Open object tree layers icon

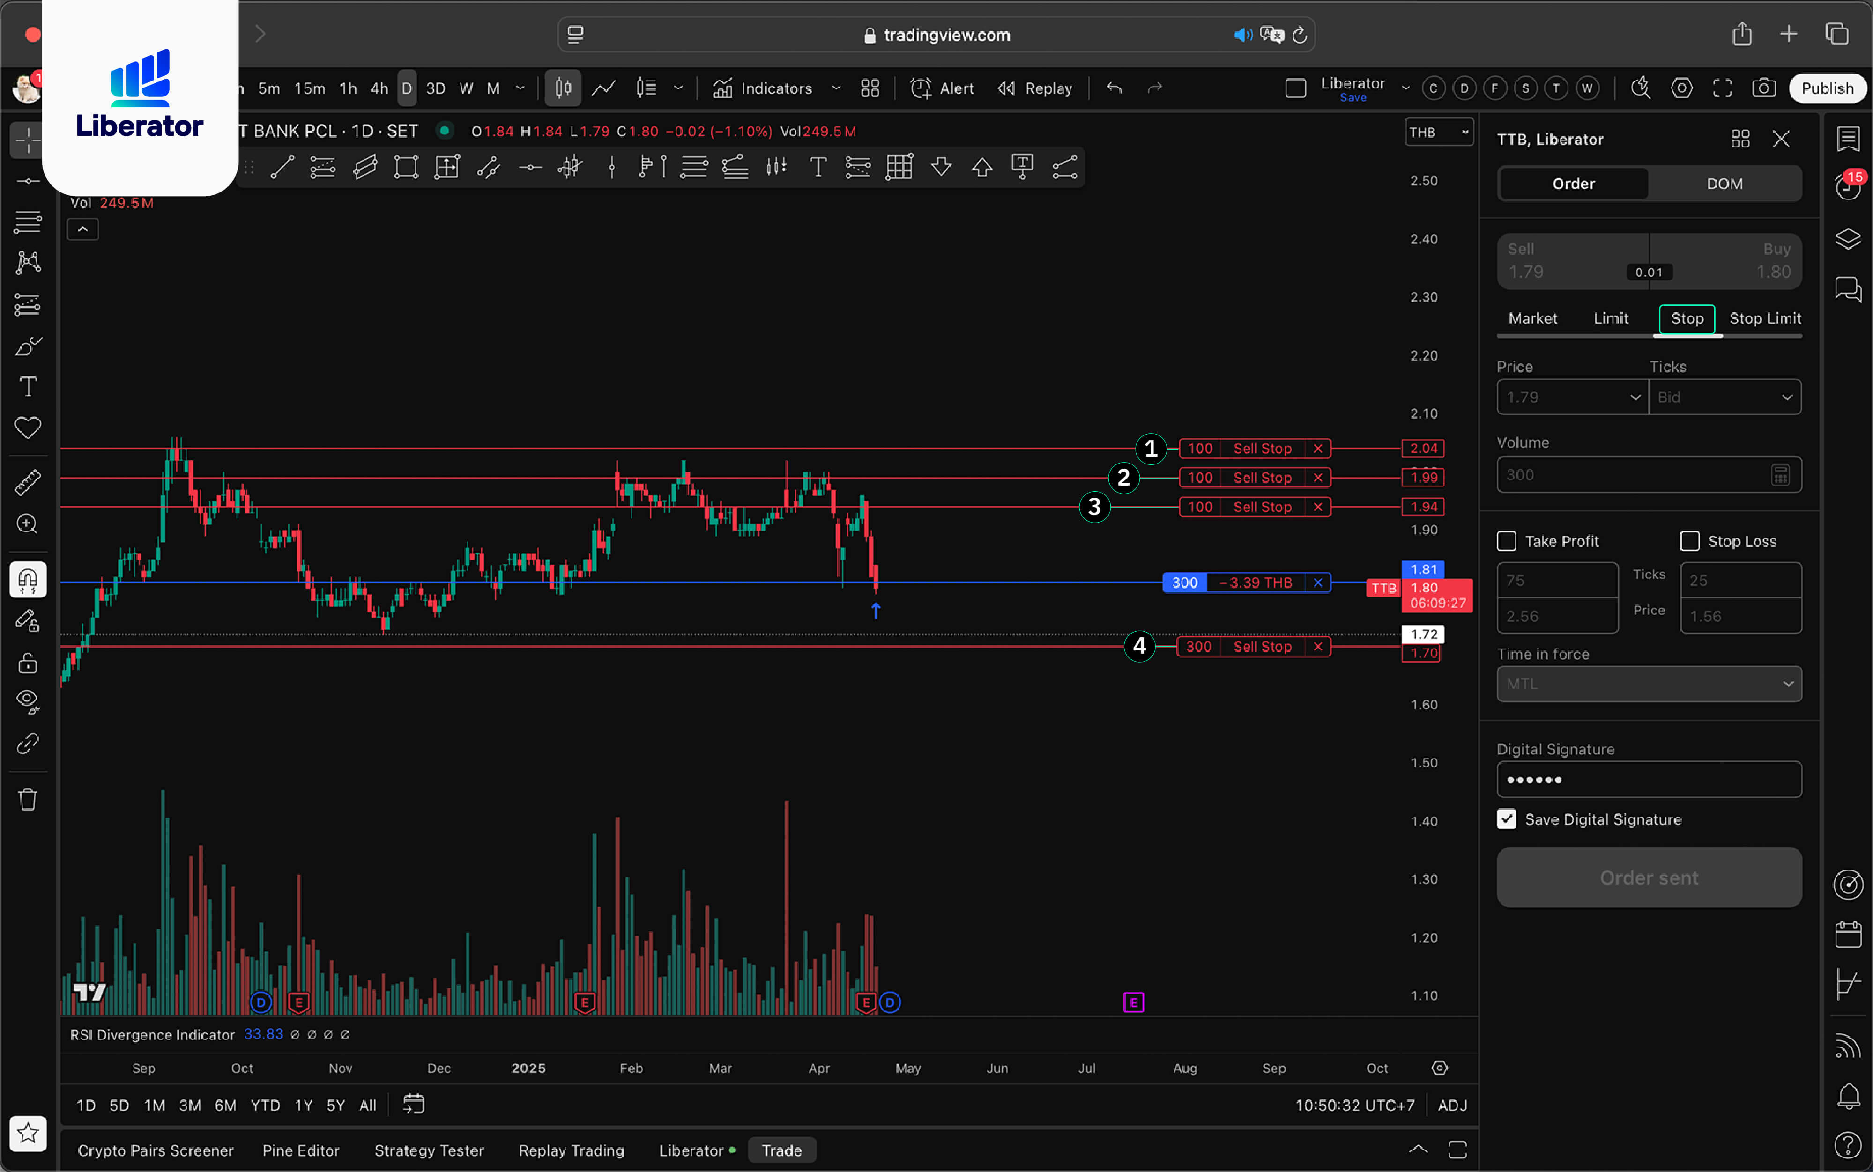(1848, 239)
